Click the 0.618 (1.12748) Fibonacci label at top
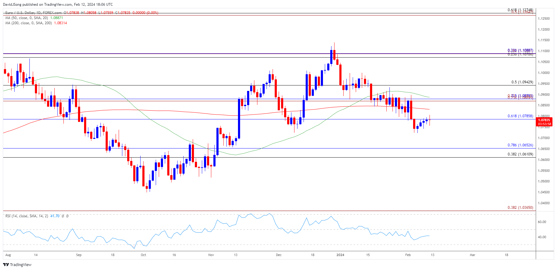 (x=520, y=10)
